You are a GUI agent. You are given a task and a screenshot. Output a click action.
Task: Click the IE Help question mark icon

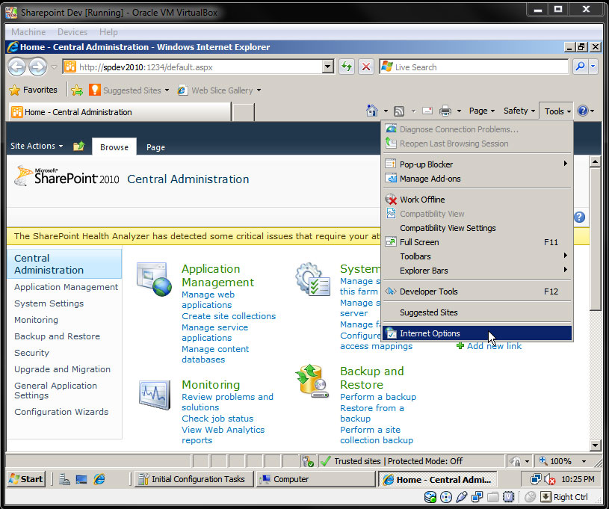coord(583,111)
